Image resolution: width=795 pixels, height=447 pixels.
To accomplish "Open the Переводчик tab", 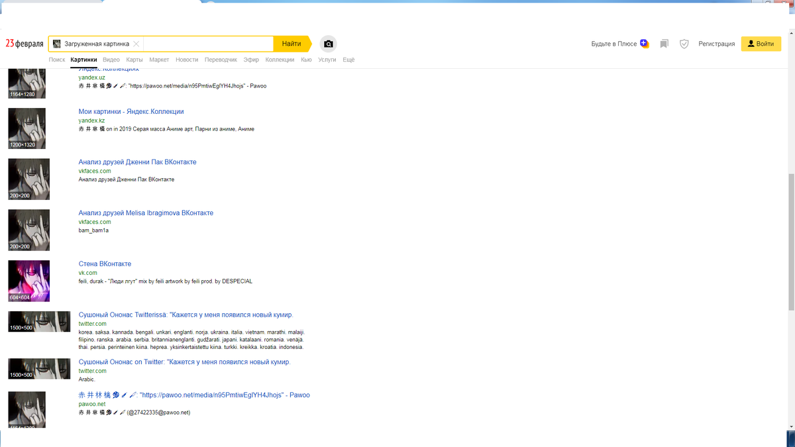I will click(x=221, y=60).
